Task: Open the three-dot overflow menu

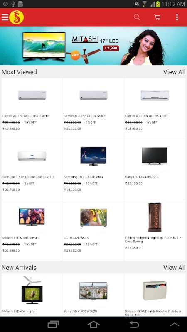Action: [x=177, y=17]
